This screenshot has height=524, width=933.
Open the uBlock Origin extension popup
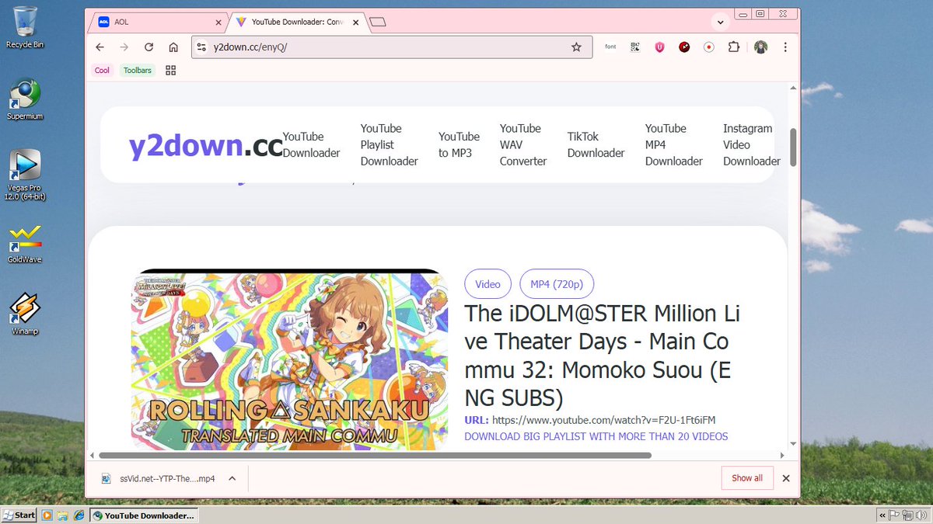(659, 47)
